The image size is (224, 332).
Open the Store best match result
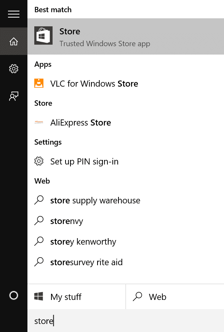tap(126, 36)
